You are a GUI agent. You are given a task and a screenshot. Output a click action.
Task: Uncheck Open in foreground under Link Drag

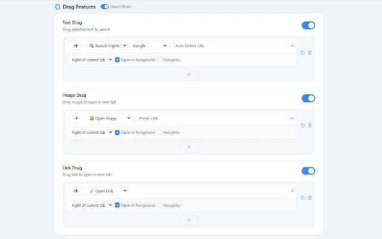pos(117,205)
